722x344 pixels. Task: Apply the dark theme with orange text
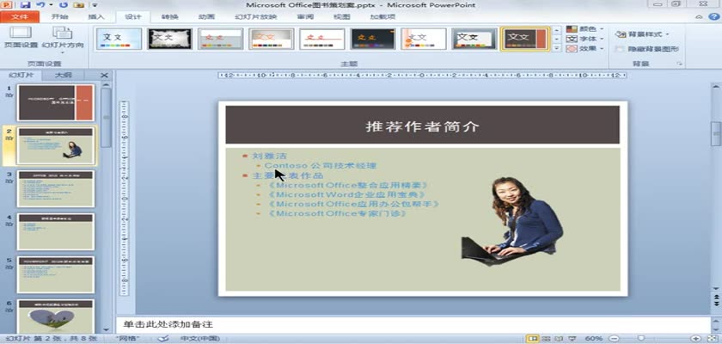[x=373, y=40]
